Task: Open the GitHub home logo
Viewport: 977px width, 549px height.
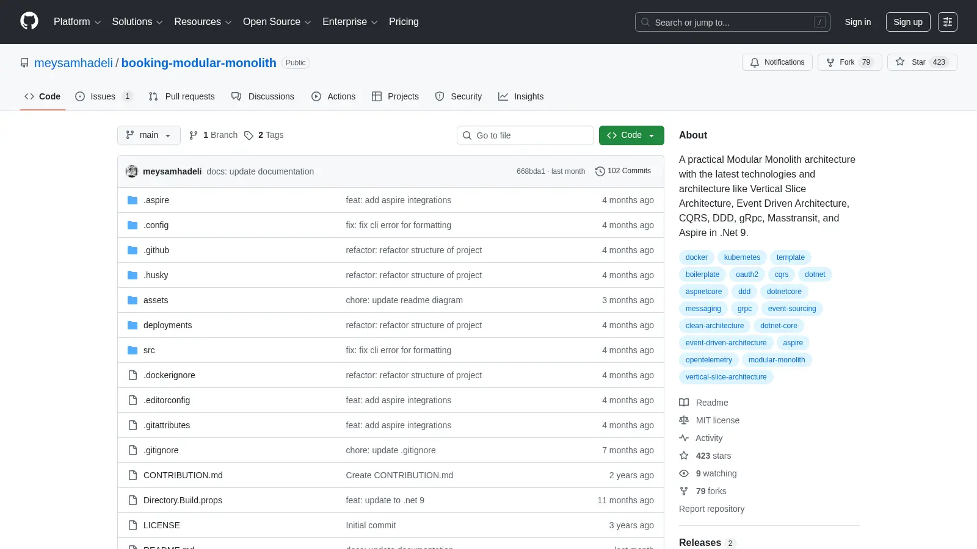Action: (x=29, y=21)
